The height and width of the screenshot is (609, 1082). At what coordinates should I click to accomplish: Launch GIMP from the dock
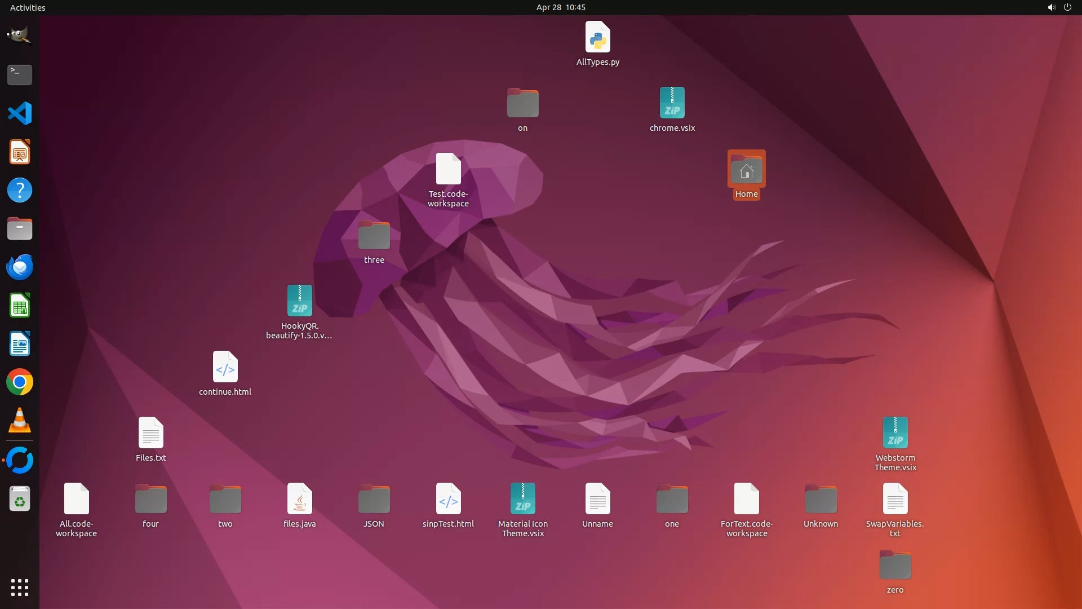[20, 36]
